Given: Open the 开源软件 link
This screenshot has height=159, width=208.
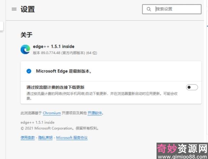Looking at the screenshot, I should [x=95, y=113].
